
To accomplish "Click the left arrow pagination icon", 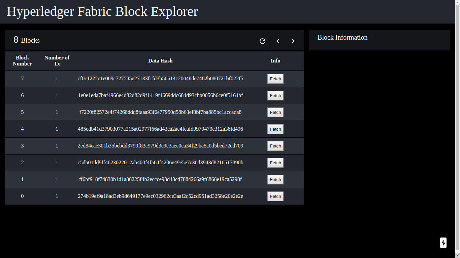I will pyautogui.click(x=278, y=41).
